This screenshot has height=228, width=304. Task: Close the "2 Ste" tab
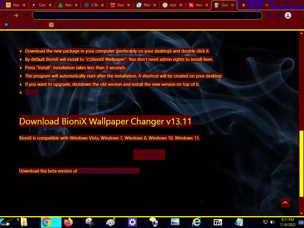[102, 5]
